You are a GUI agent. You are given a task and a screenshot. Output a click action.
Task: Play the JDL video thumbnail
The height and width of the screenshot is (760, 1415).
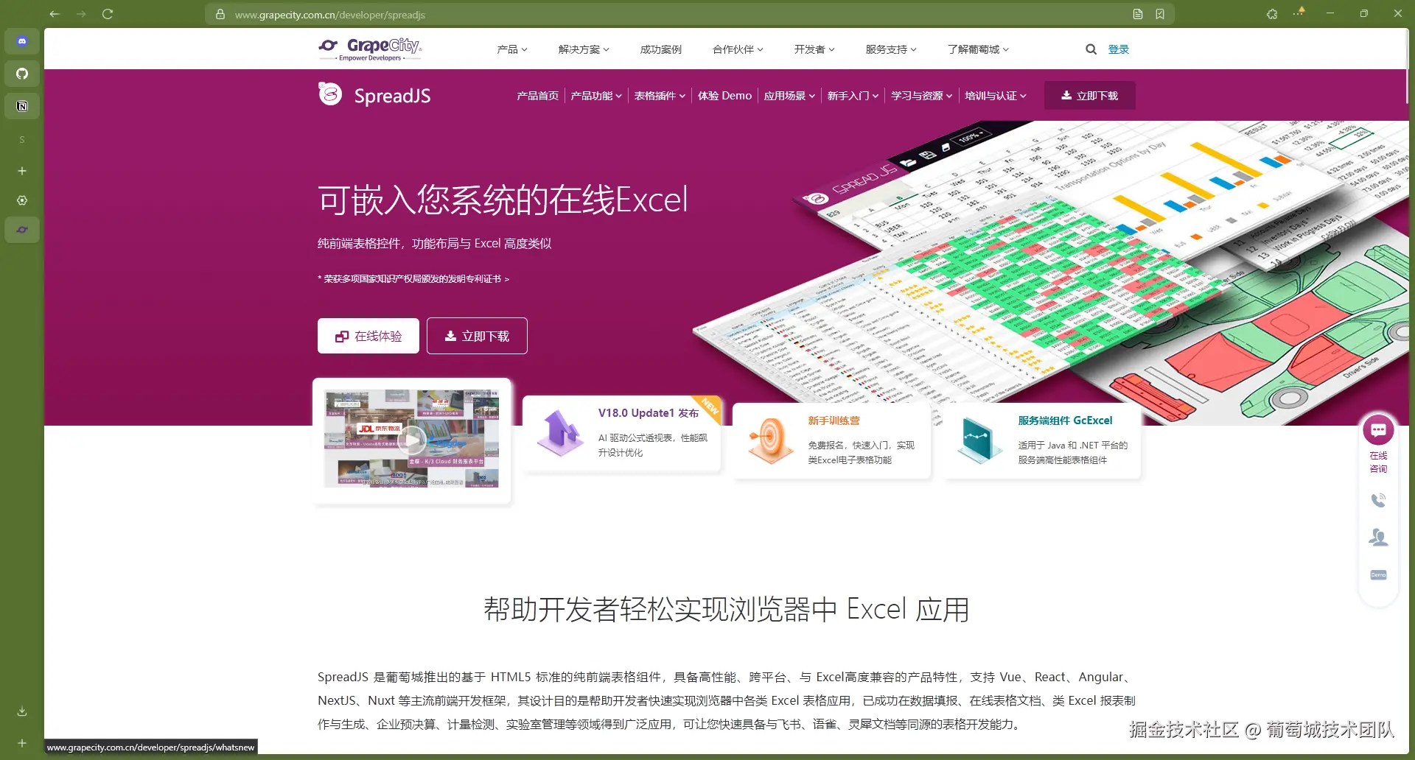(x=411, y=440)
